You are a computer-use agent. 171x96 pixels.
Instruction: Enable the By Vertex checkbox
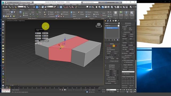coord(106,48)
